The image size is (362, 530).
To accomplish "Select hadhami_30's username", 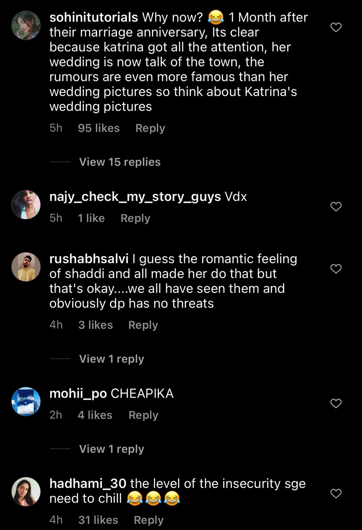I will 88,483.
